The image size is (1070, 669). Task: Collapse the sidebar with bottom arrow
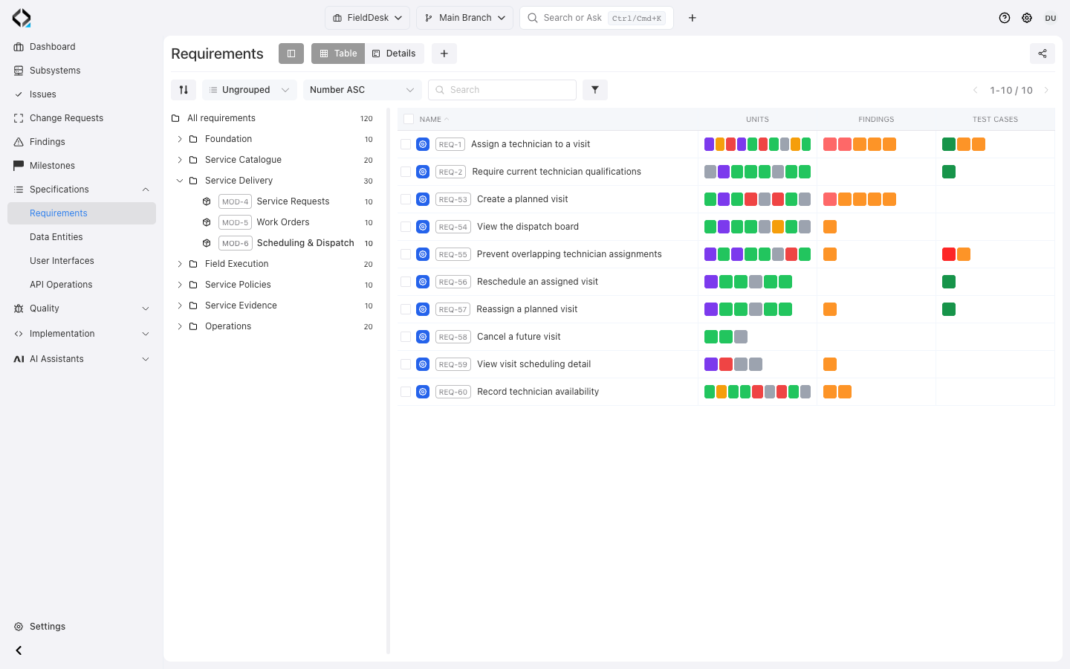coord(19,650)
